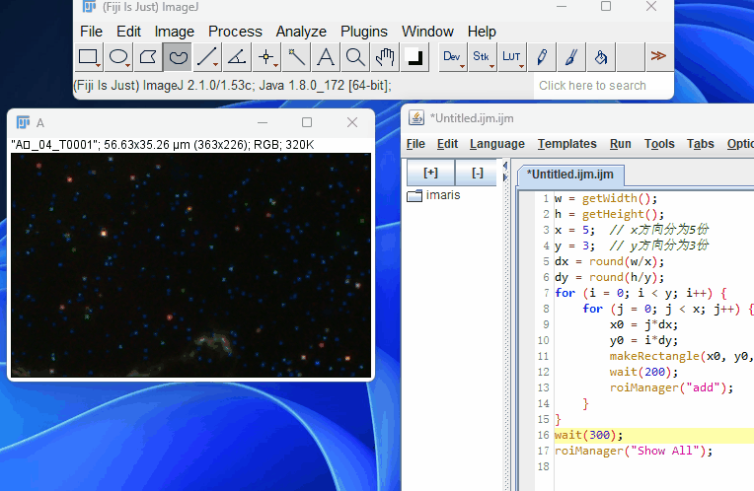754x491 pixels.
Task: Select the Pencil tool
Action: click(542, 57)
